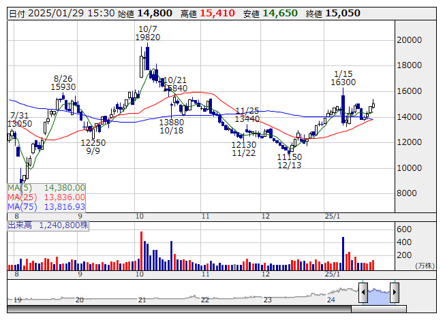Click the 7/31 13050 label

pos(20,120)
